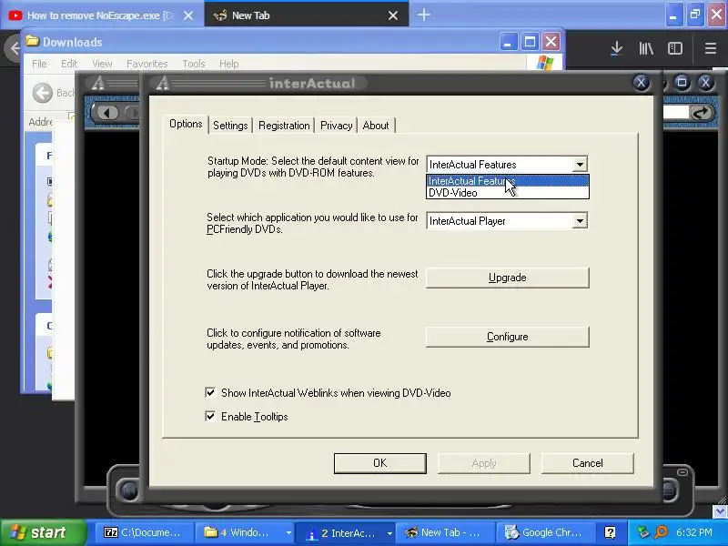Open a new browser tab with plus
Image resolution: width=728 pixels, height=546 pixels.
pyautogui.click(x=423, y=15)
